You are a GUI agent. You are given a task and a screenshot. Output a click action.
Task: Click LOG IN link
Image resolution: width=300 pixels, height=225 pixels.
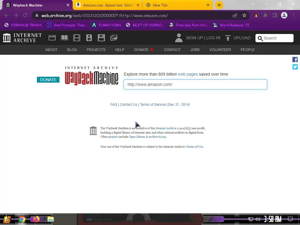(213, 38)
